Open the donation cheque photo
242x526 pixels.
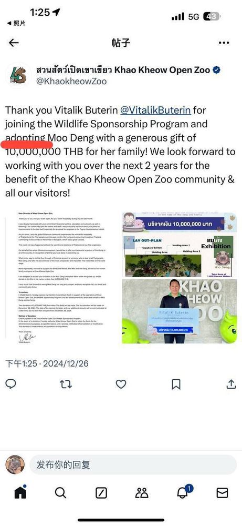click(x=180, y=311)
